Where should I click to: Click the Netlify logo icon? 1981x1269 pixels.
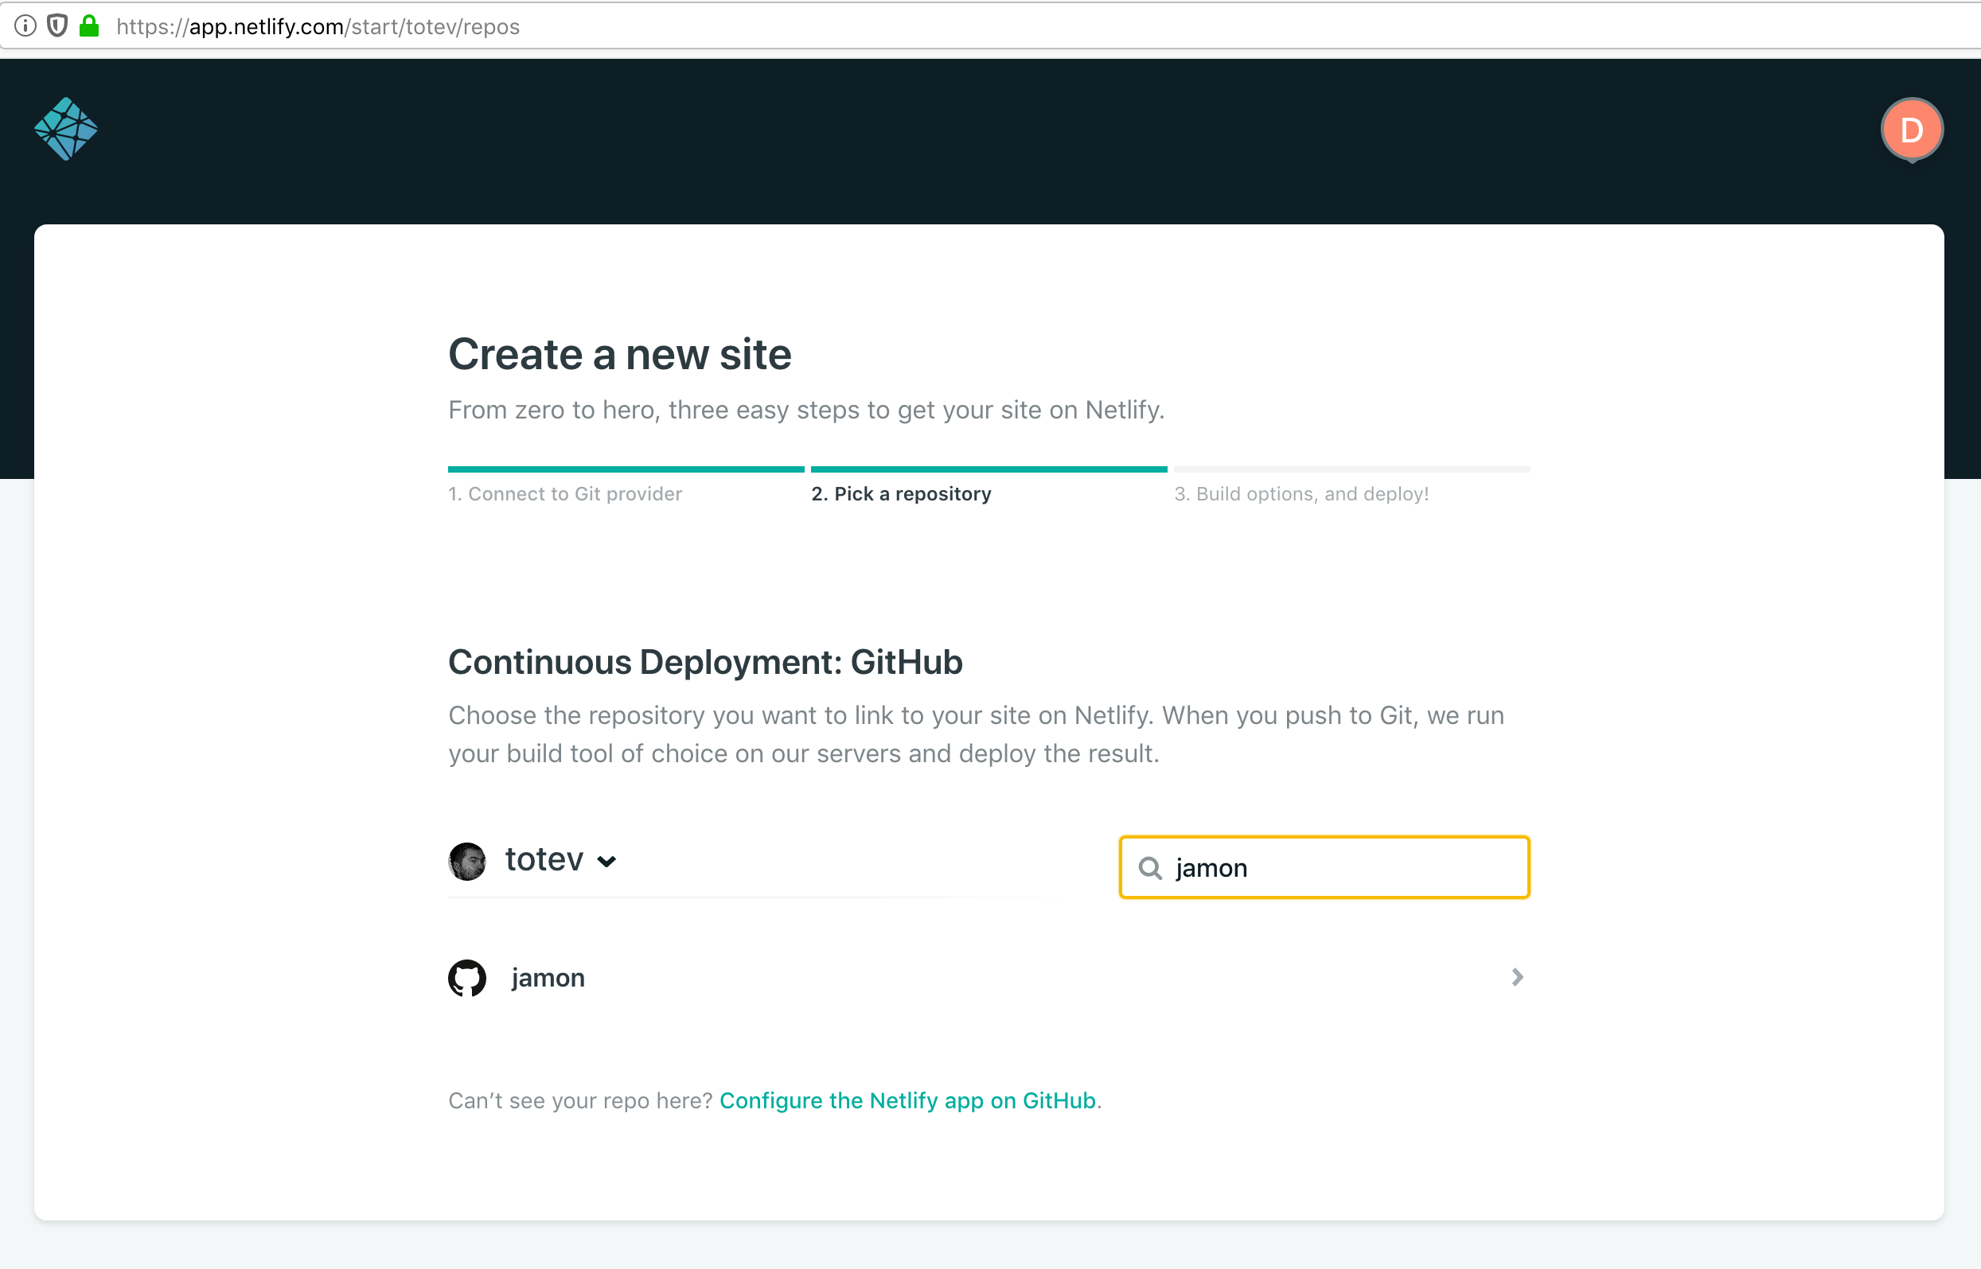pos(66,130)
